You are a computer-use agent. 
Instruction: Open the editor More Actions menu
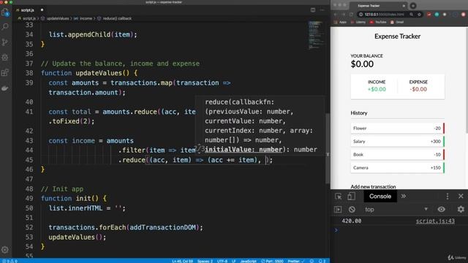point(322,9)
